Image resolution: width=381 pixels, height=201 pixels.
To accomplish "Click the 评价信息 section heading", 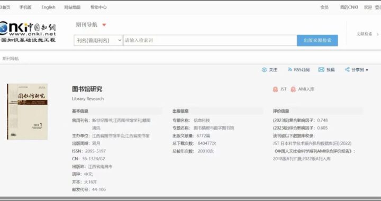I will (281, 111).
